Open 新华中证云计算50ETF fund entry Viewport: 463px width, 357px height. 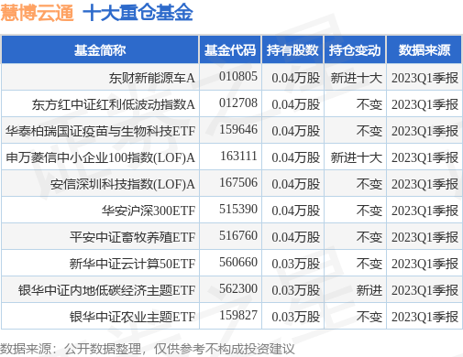(132, 264)
